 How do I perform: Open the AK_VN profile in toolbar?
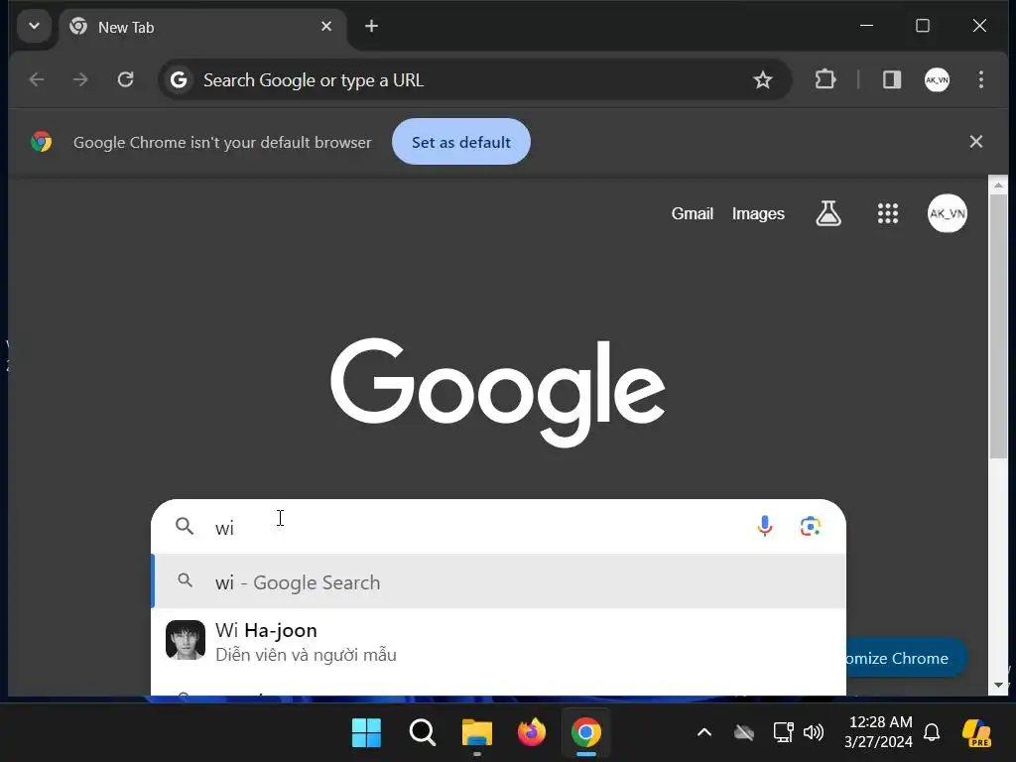click(937, 79)
